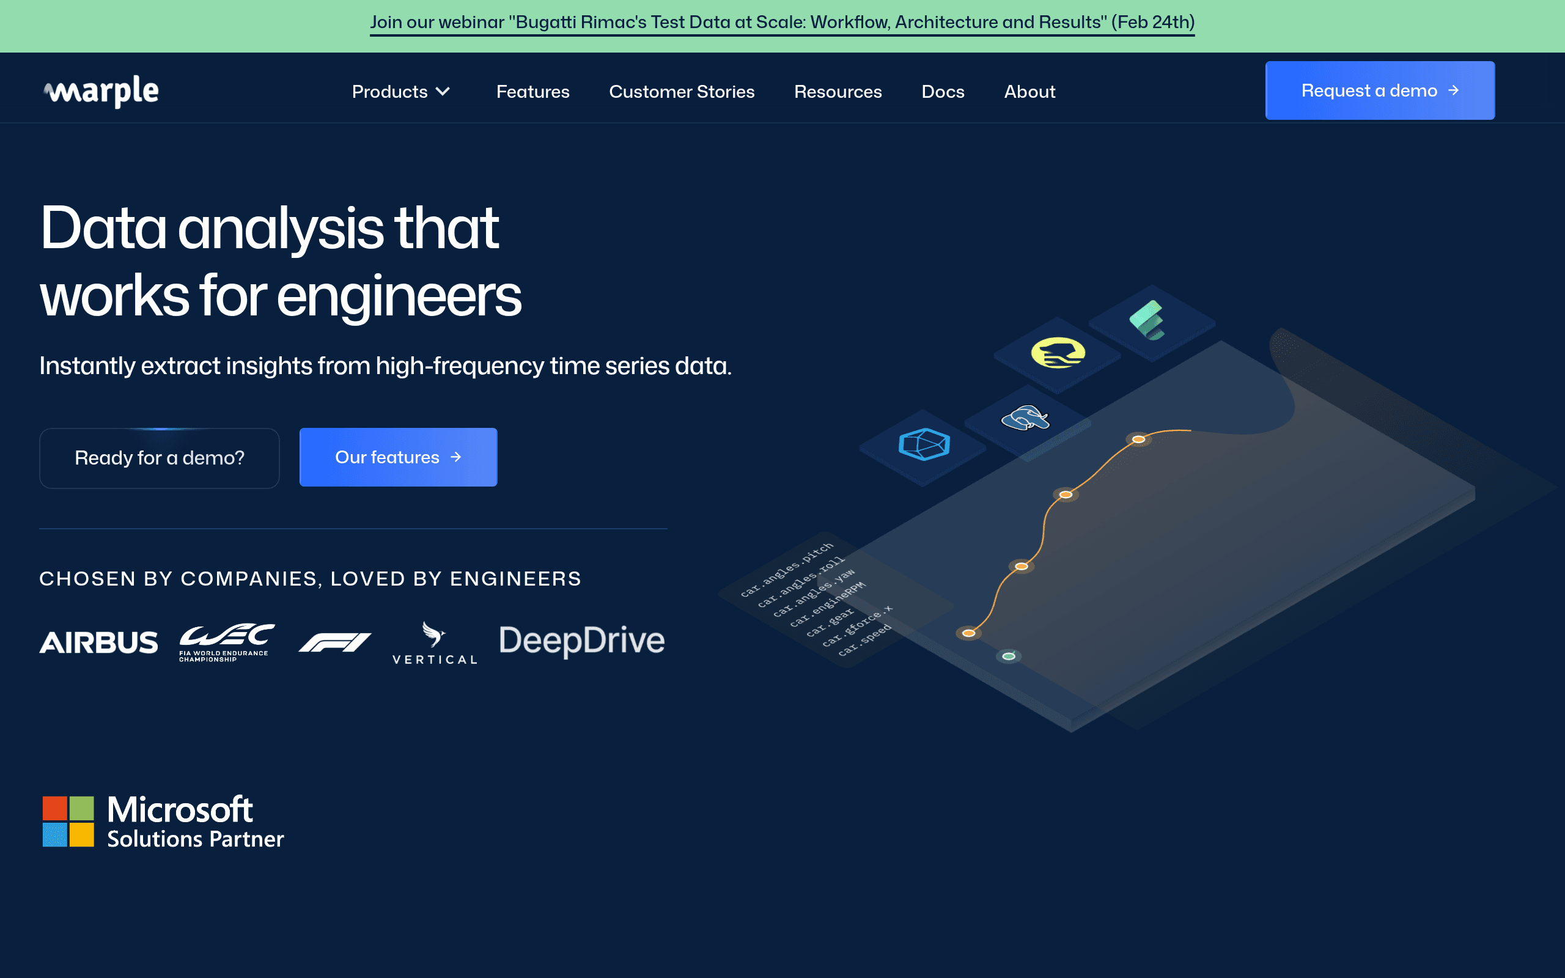
Task: Click the Request a demo button
Action: point(1380,90)
